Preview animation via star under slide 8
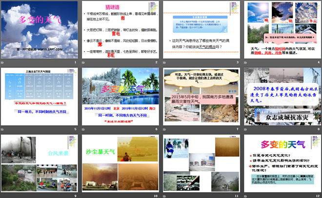Screen dimensions: 322x198 click(x=245, y=129)
